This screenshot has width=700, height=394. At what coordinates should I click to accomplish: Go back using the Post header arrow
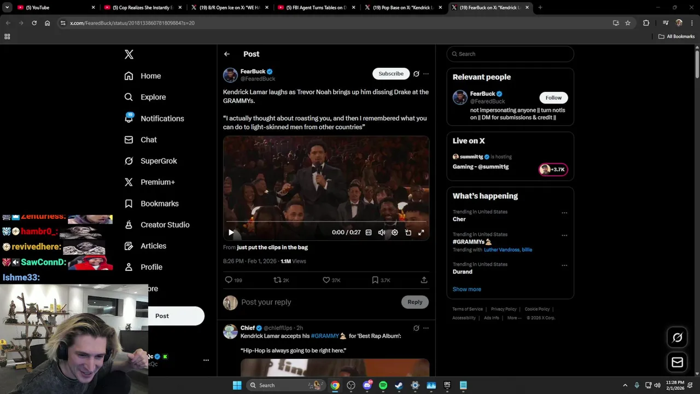click(226, 54)
